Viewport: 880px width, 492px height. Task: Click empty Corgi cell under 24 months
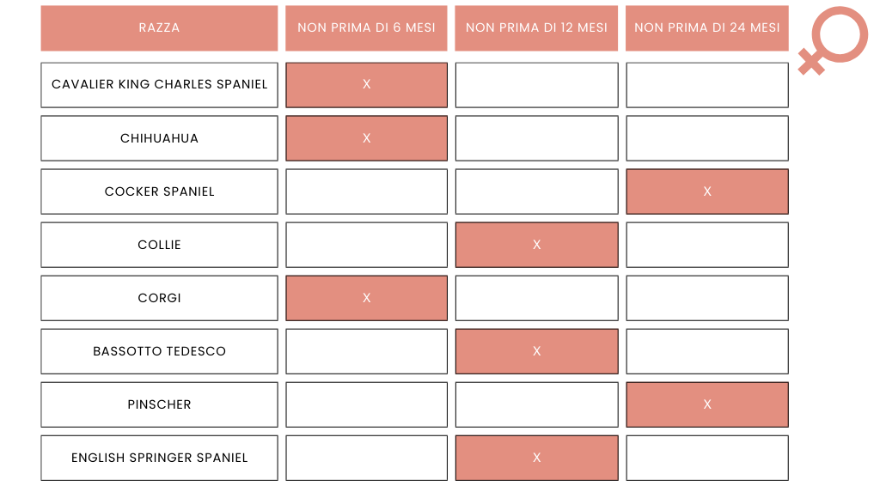point(706,297)
